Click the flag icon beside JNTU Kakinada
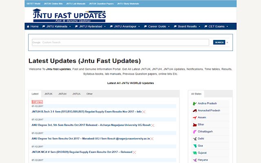This screenshot has height=163, width=261. [x=44, y=26]
